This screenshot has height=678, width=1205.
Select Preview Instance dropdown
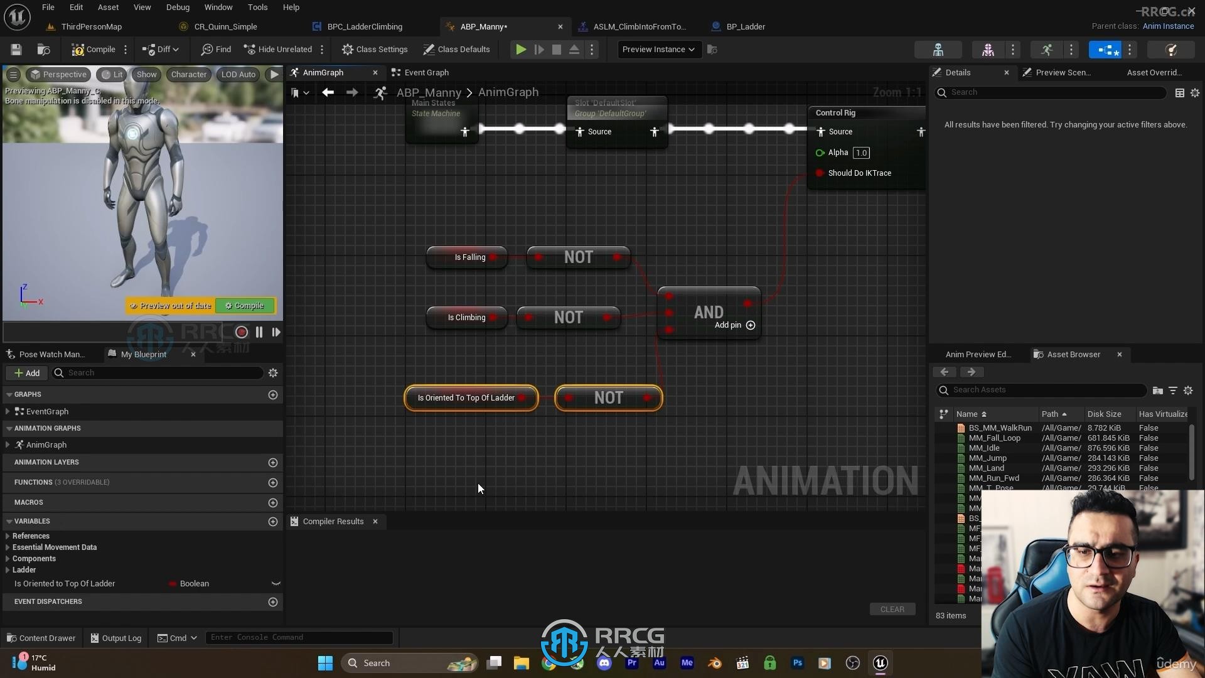(658, 49)
